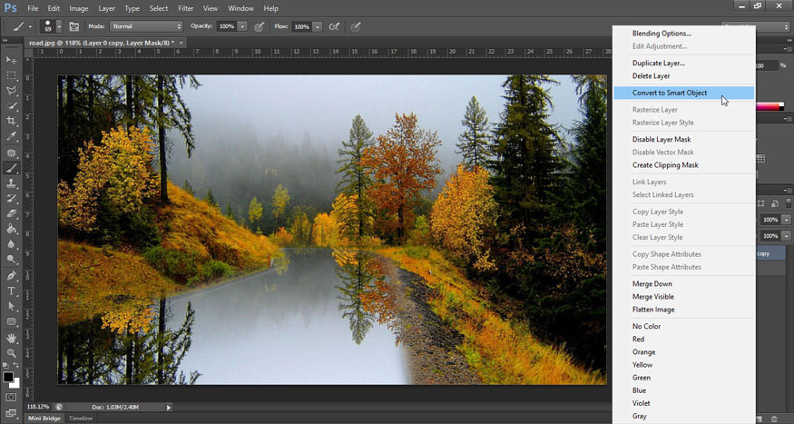Click the zoom percentage field in status bar
This screenshot has width=794, height=424.
38,407
